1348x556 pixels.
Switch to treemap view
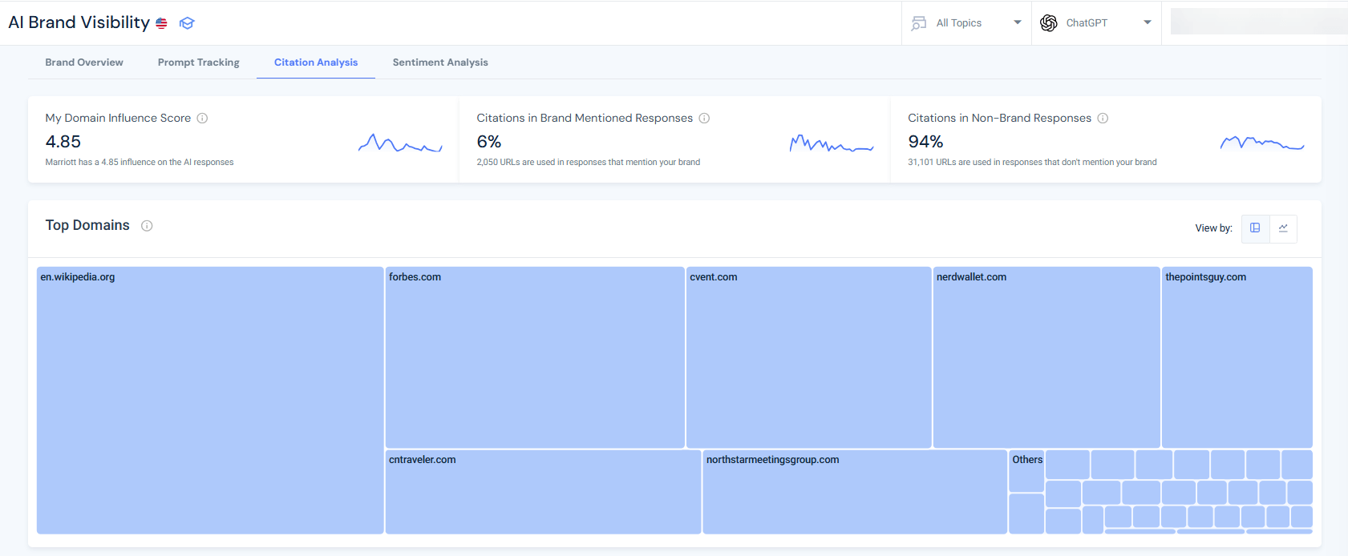tap(1255, 228)
